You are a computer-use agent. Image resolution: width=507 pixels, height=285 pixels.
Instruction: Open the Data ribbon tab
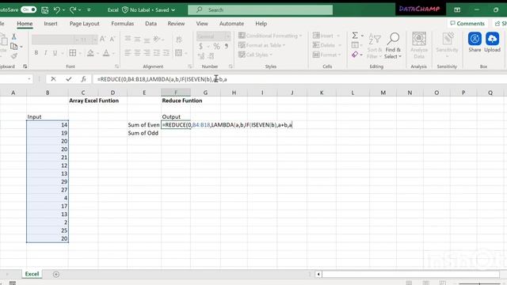click(151, 24)
